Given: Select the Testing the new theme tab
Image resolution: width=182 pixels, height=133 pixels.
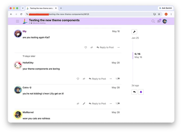Looking at the screenshot, I should click(x=42, y=8).
